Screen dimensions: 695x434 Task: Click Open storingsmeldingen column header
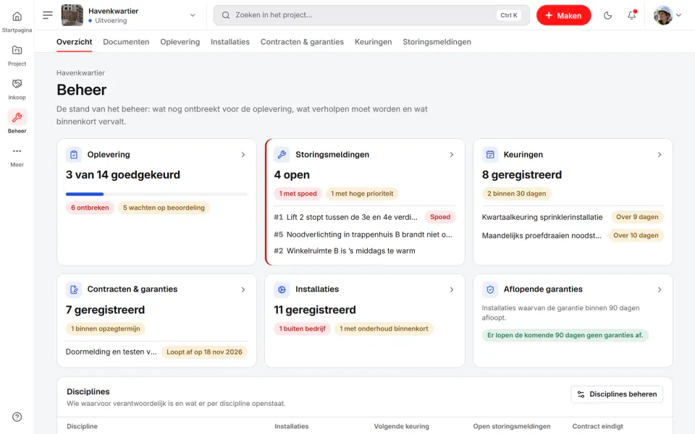click(x=512, y=426)
